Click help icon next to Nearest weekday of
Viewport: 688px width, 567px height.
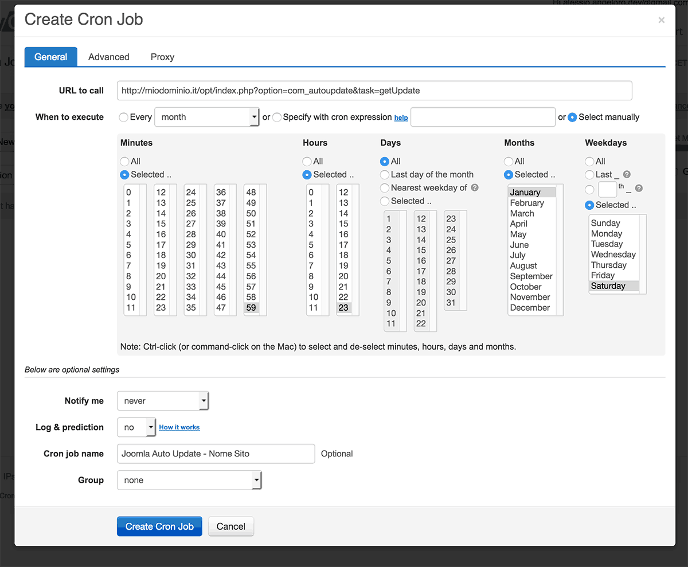[475, 188]
